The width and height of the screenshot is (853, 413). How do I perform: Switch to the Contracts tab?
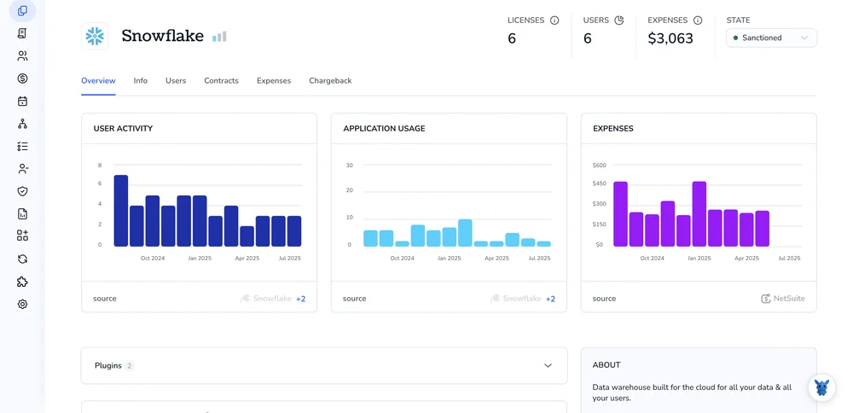pyautogui.click(x=222, y=80)
